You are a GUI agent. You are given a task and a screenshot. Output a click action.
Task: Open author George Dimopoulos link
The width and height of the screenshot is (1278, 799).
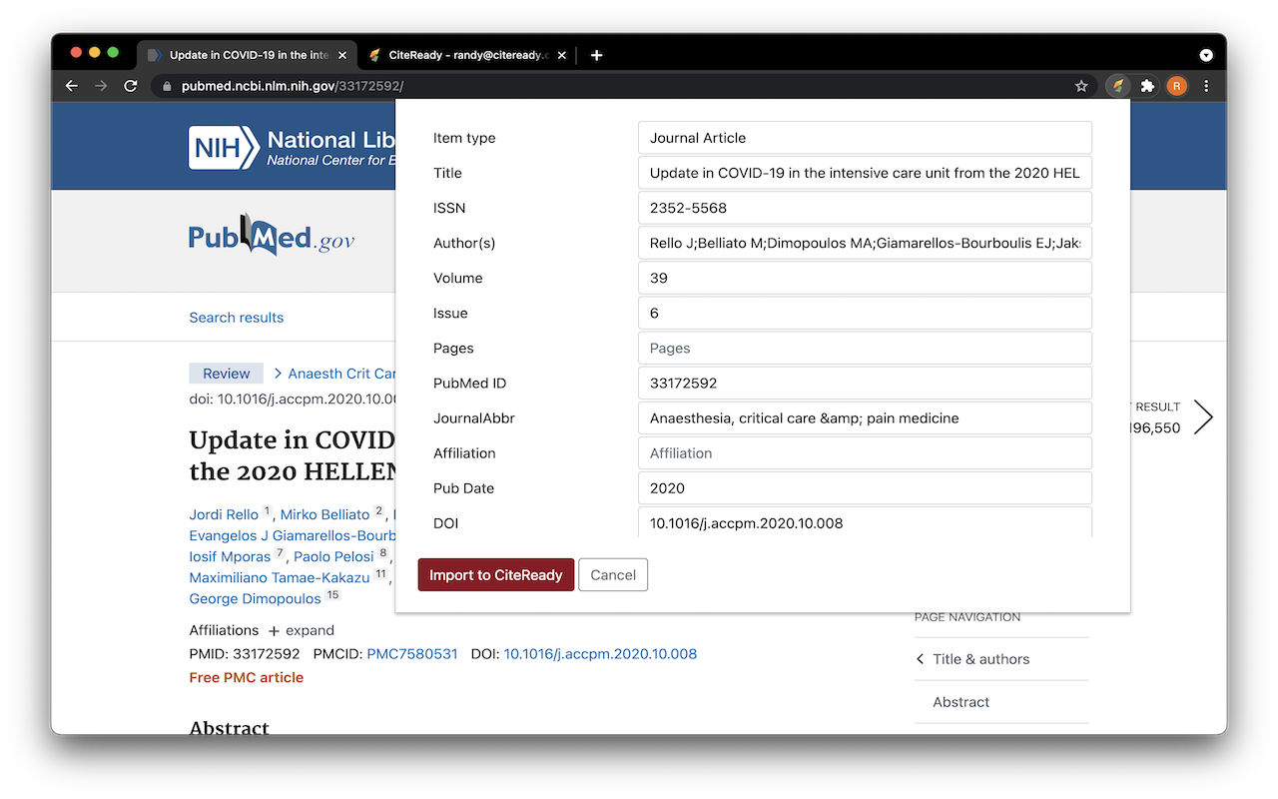click(x=255, y=598)
